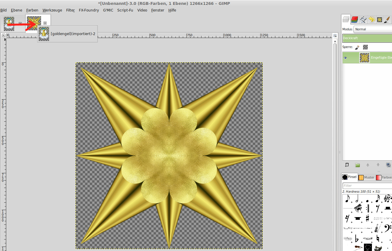
Task: Open the Channels dock tab
Action: [354, 20]
